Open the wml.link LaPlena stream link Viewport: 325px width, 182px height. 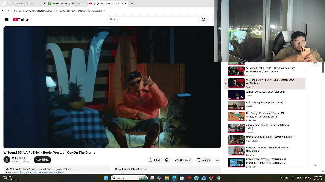[43, 172]
